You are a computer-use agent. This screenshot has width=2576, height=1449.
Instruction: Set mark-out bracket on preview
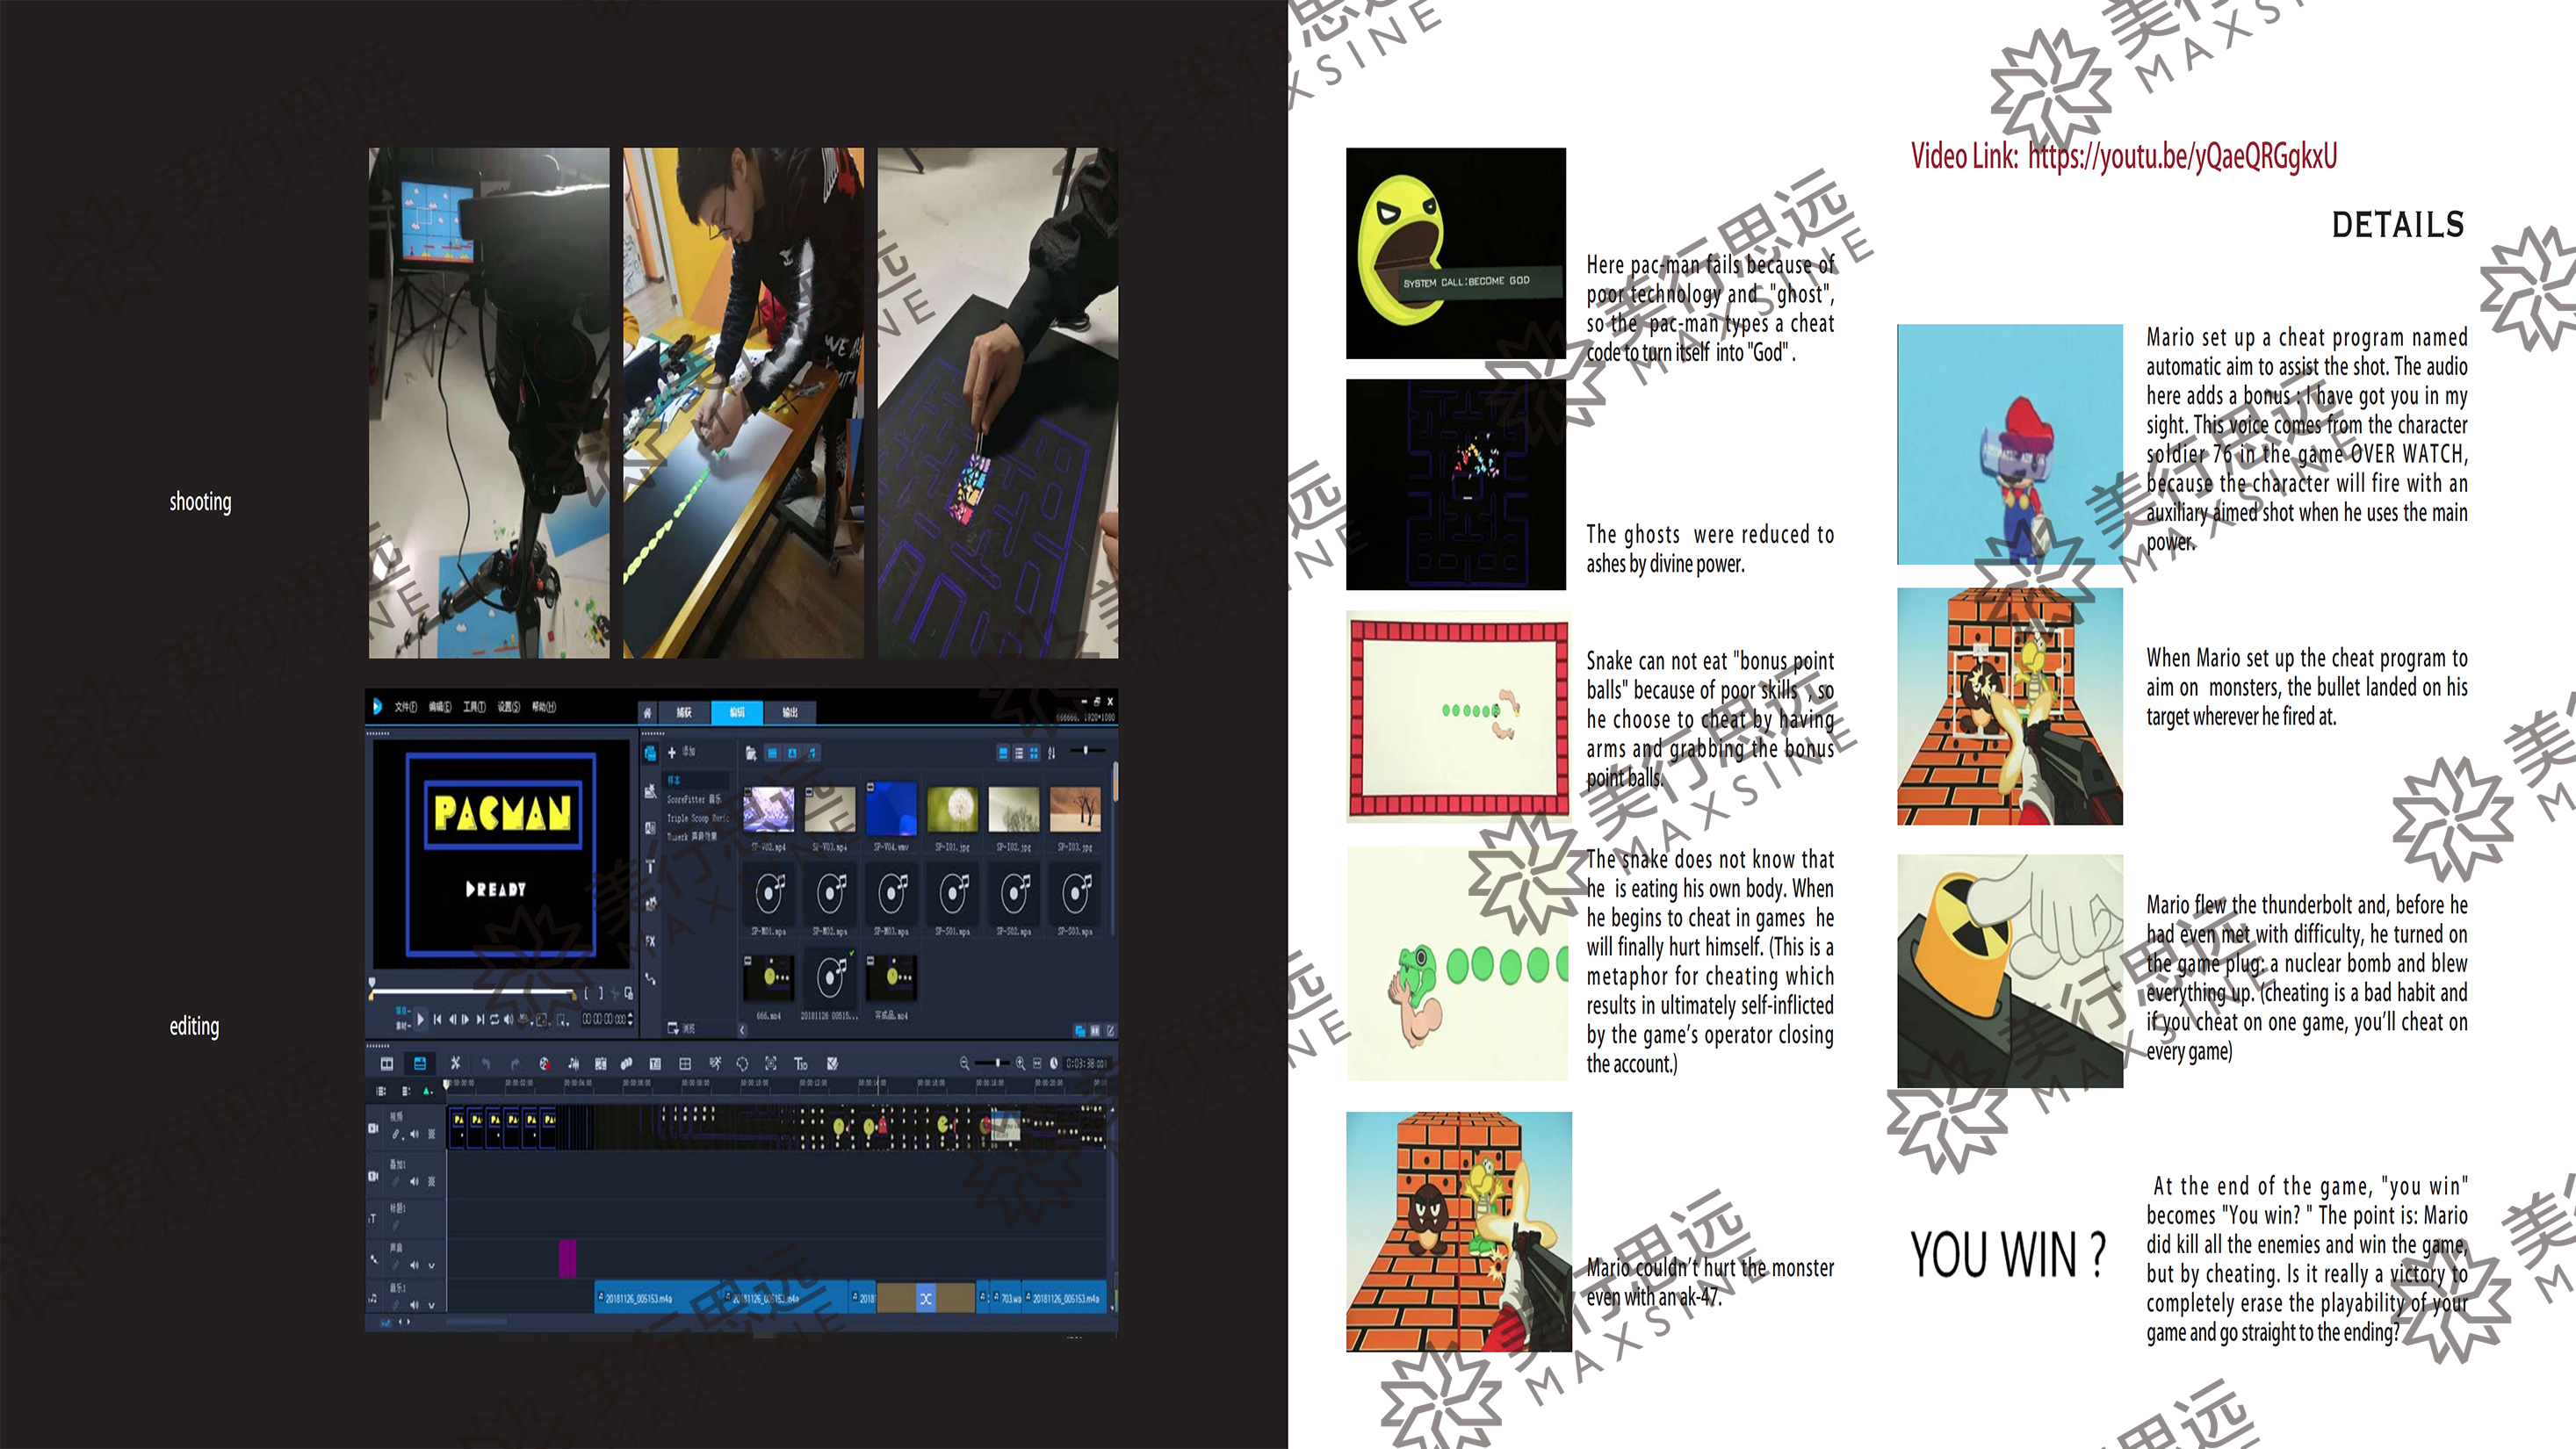[x=601, y=993]
